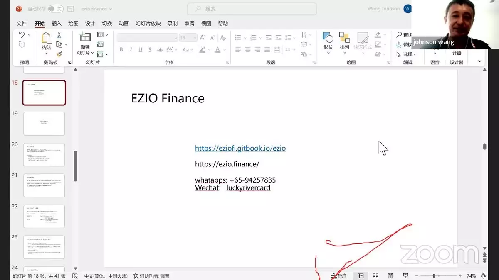Click the Wang Johnson account name
The height and width of the screenshot is (280, 499).
[x=383, y=9]
